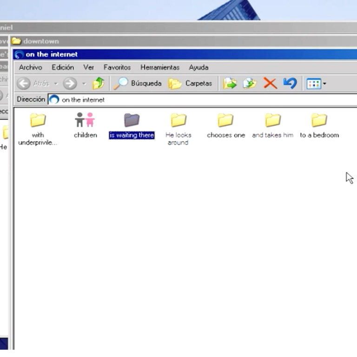Viewport: 357px width, 357px height.
Task: Click the green forward arrow button
Action: click(70, 84)
